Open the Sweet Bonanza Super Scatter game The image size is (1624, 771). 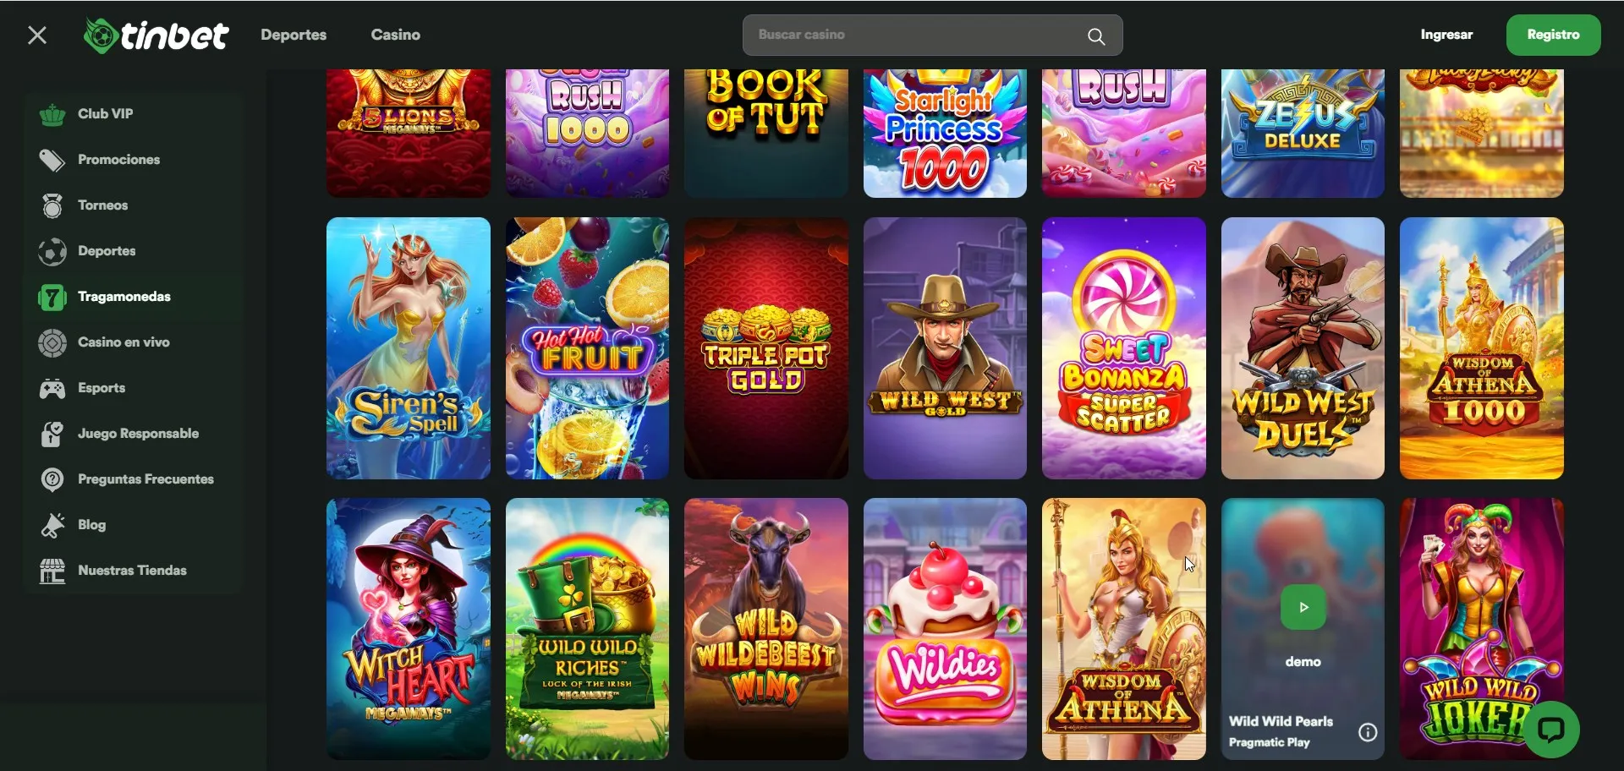tap(1123, 348)
